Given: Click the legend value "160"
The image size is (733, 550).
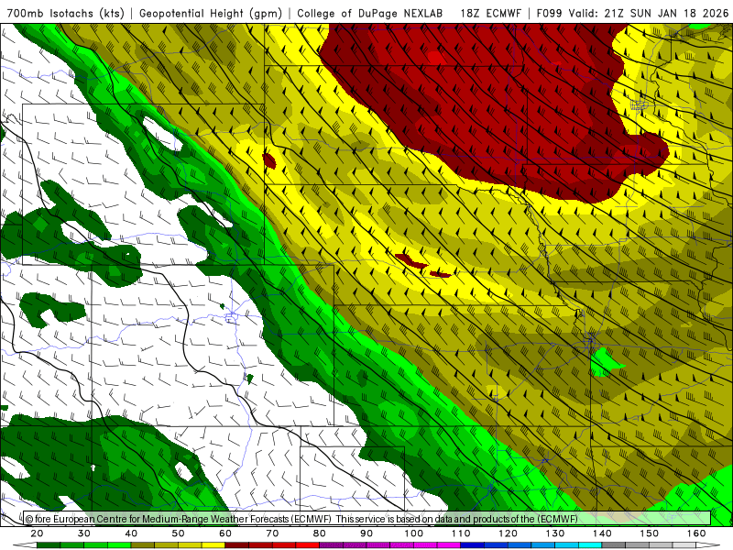Looking at the screenshot, I should 696,533.
